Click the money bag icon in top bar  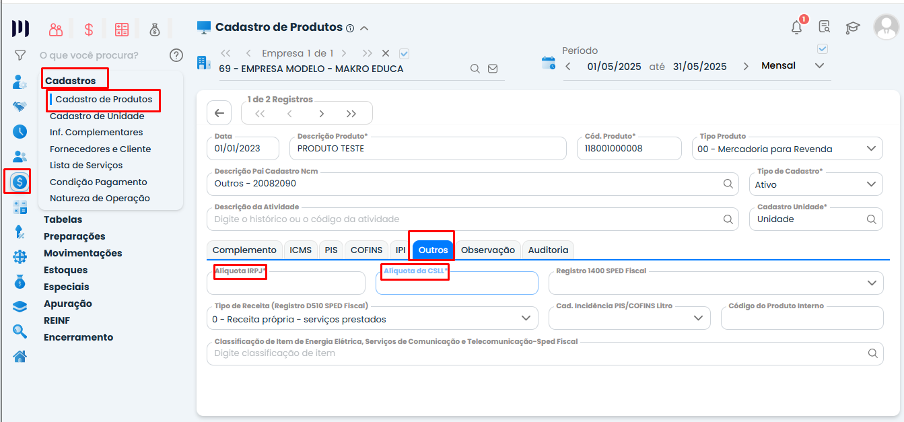point(155,29)
